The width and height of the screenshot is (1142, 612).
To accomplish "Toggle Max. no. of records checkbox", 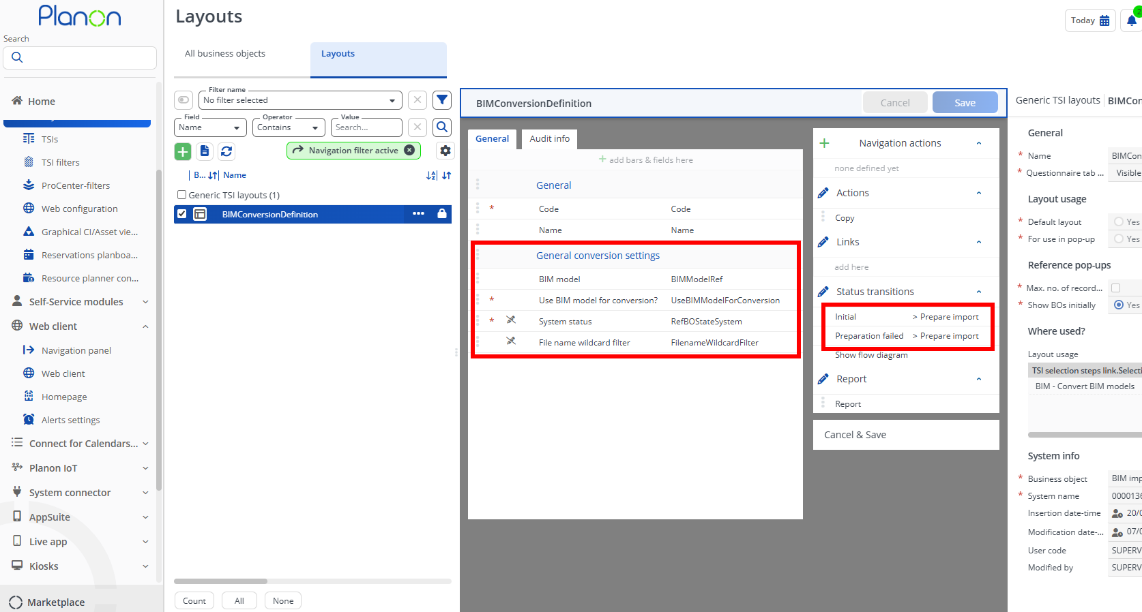I will (x=1116, y=288).
